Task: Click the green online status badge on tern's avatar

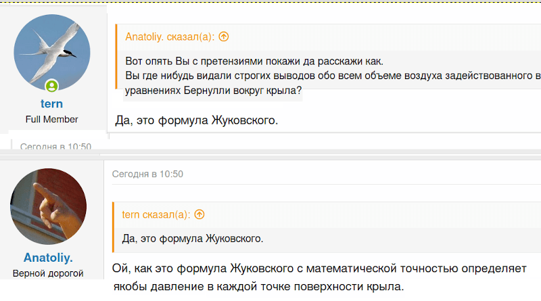Action: coord(51,86)
